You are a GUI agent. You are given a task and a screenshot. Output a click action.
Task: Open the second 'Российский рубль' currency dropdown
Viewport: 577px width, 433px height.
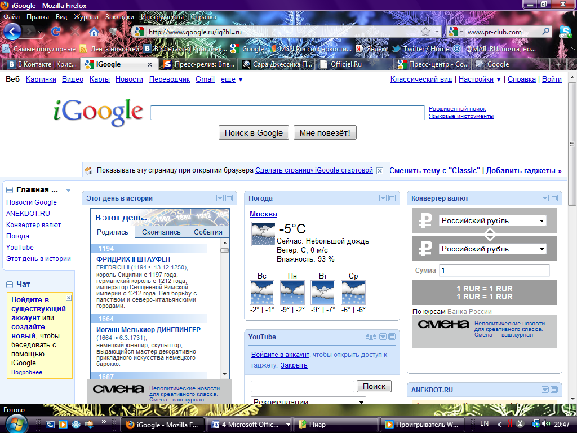492,249
